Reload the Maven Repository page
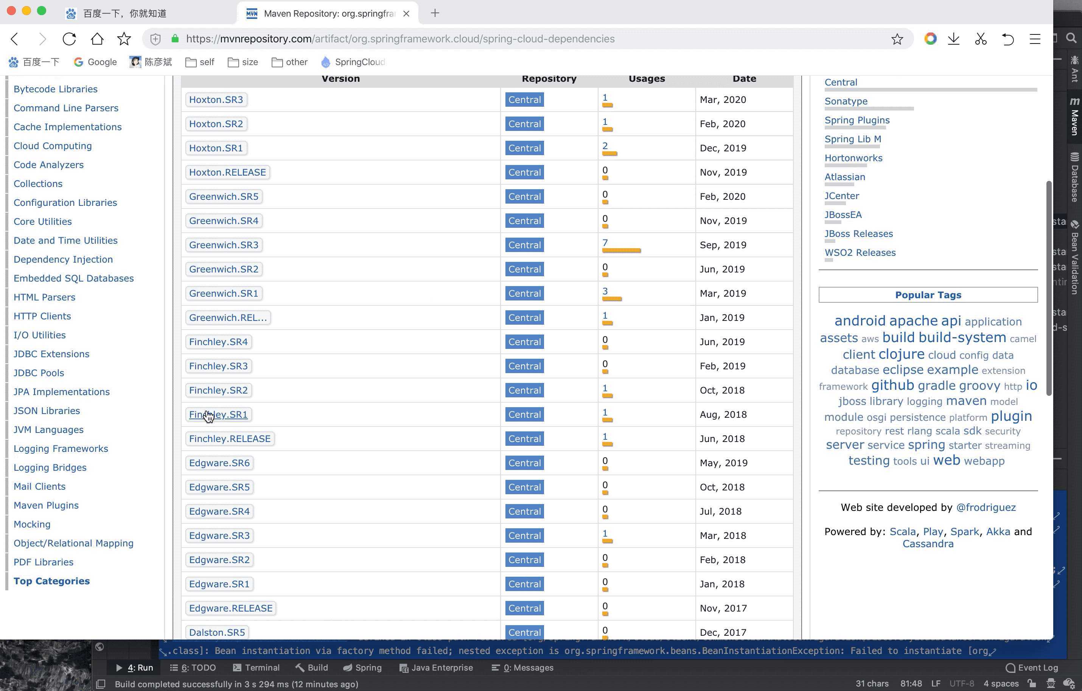Viewport: 1082px width, 691px height. point(69,39)
